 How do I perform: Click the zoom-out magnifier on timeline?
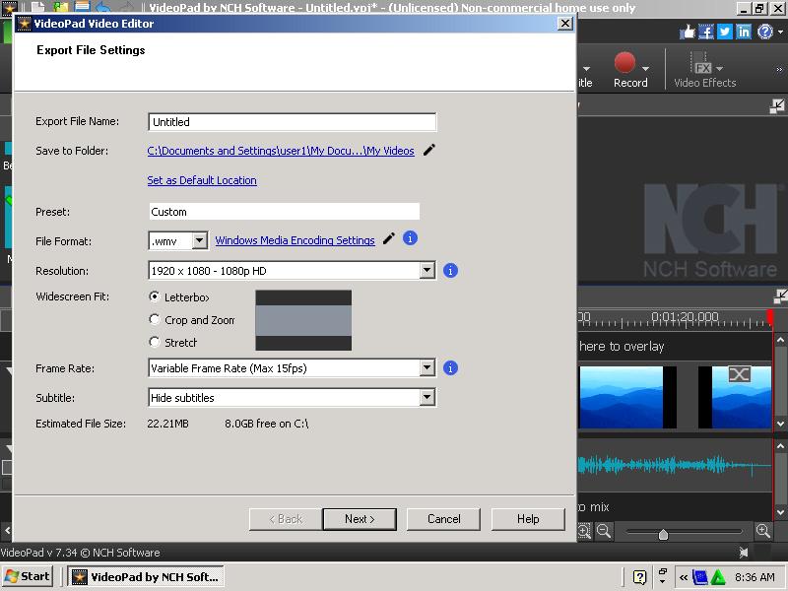click(x=604, y=531)
